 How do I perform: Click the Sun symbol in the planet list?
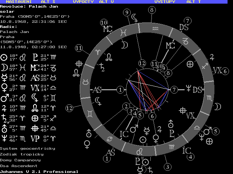(4, 57)
